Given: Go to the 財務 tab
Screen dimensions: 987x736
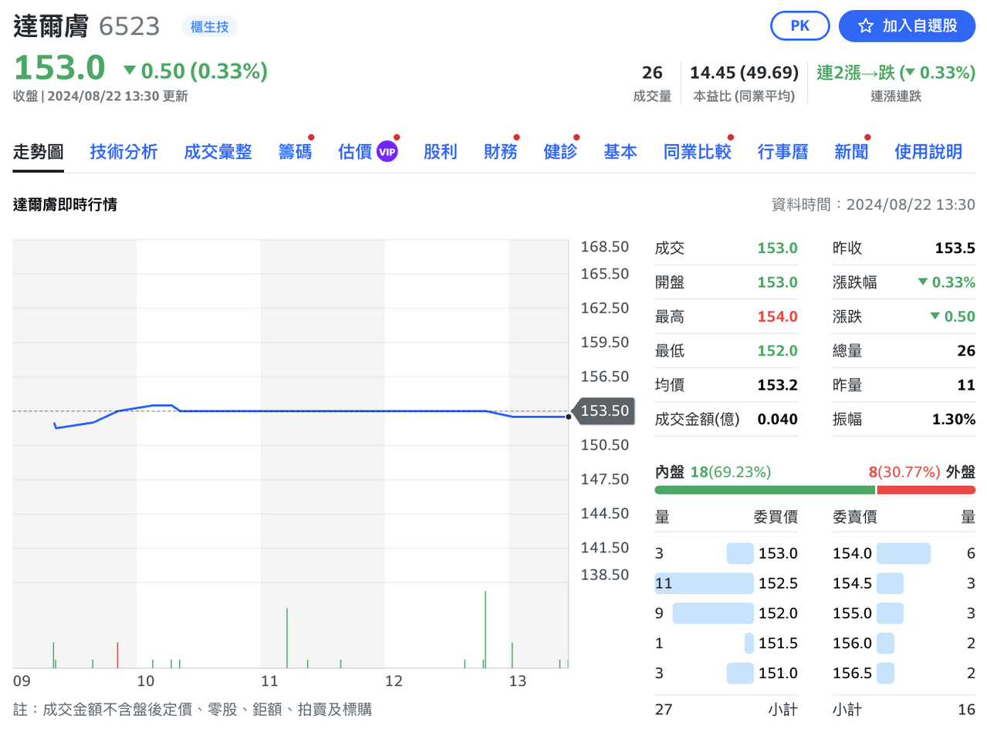Looking at the screenshot, I should pos(500,152).
